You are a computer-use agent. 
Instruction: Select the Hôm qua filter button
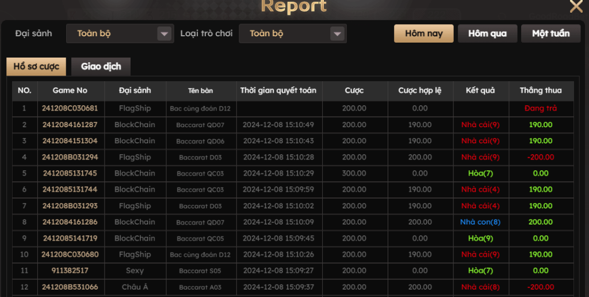pyautogui.click(x=487, y=33)
